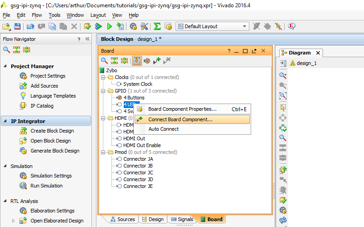Click Flow Navigator help question mark
The width and height of the screenshot is (364, 227).
(x=79, y=39)
